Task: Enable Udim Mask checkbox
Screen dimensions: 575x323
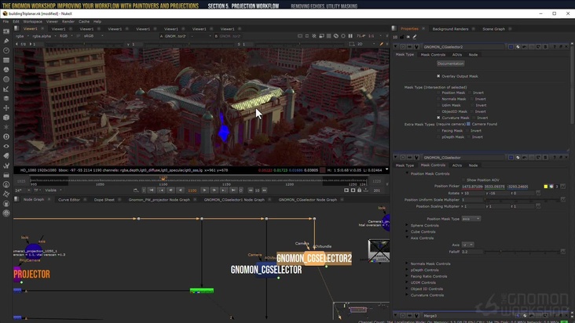Action: pos(438,105)
